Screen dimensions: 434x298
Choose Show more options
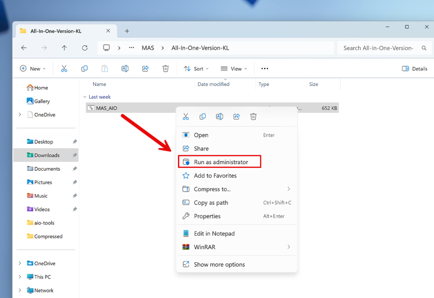pos(219,264)
